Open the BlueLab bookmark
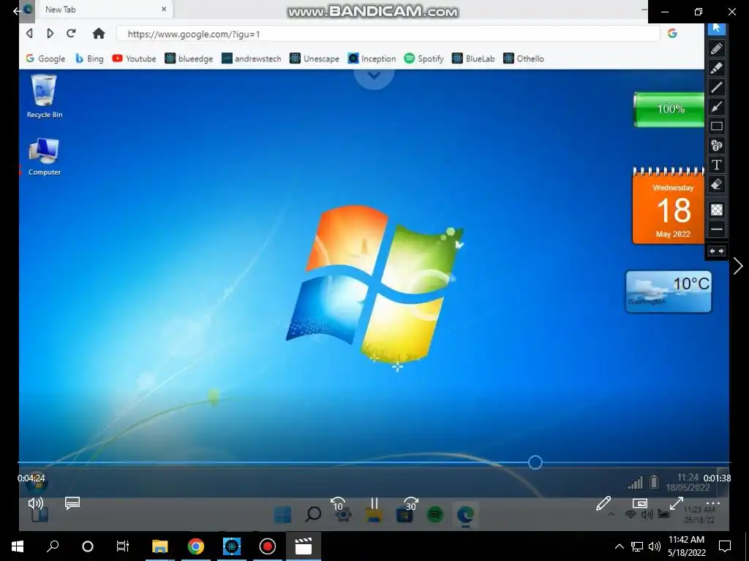The height and width of the screenshot is (561, 749). [x=473, y=58]
